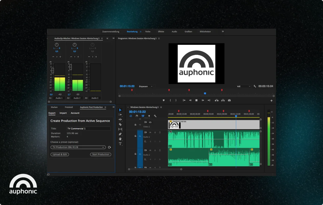This screenshot has height=205, width=323.
Task: Open Programm monitor panel menu
Action: click(159, 38)
